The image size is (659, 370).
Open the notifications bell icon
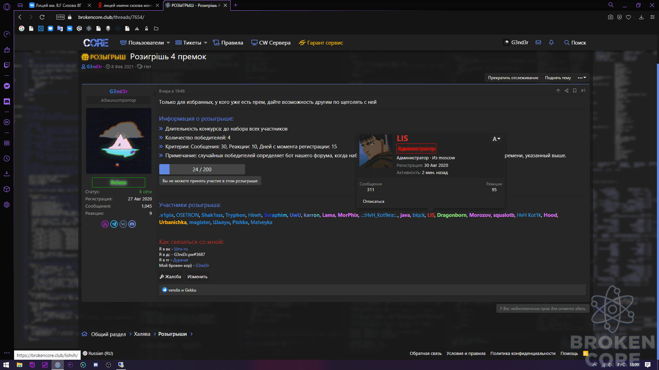coord(551,42)
